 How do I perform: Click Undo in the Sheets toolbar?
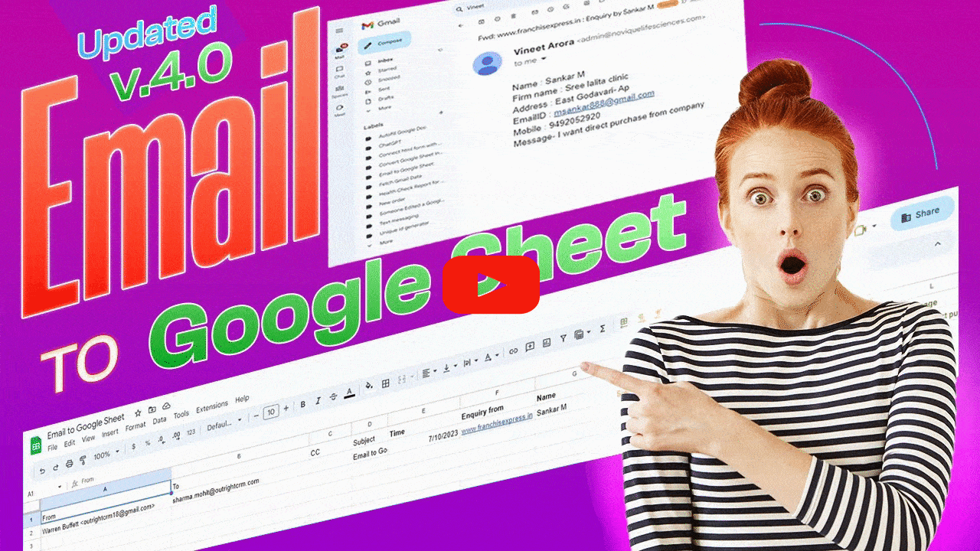coord(42,471)
